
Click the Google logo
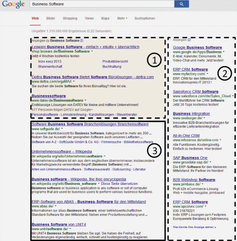coord(14,4)
